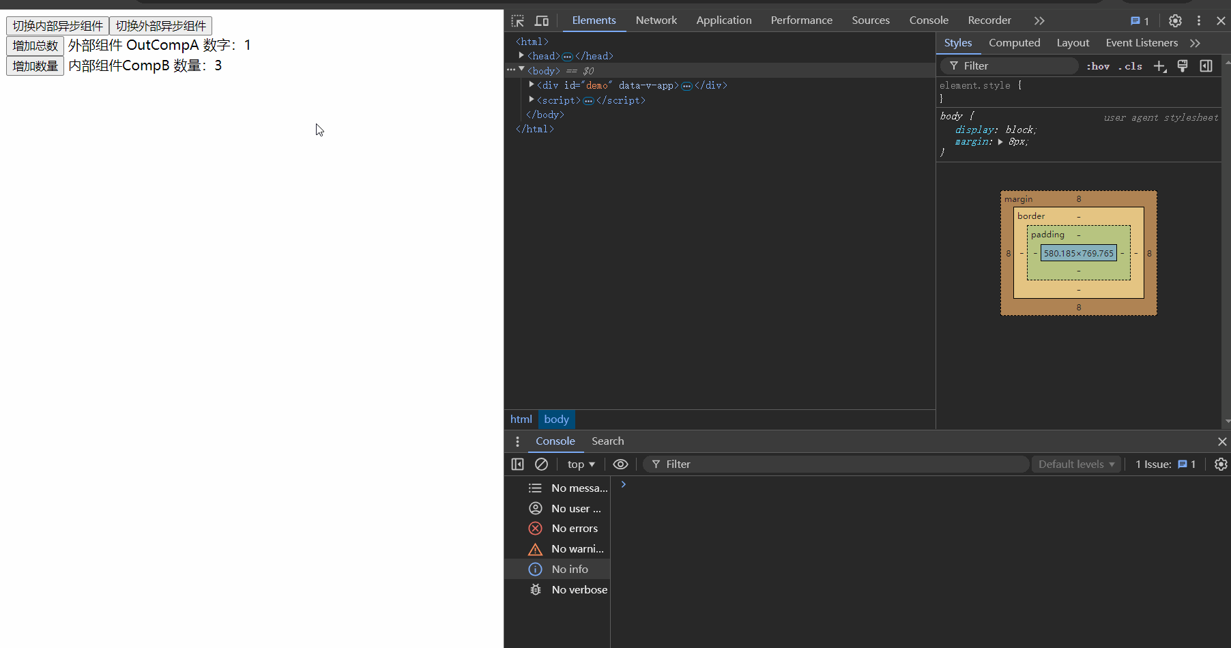Image resolution: width=1231 pixels, height=648 pixels.
Task: Expand the div id=demo node
Action: [532, 85]
